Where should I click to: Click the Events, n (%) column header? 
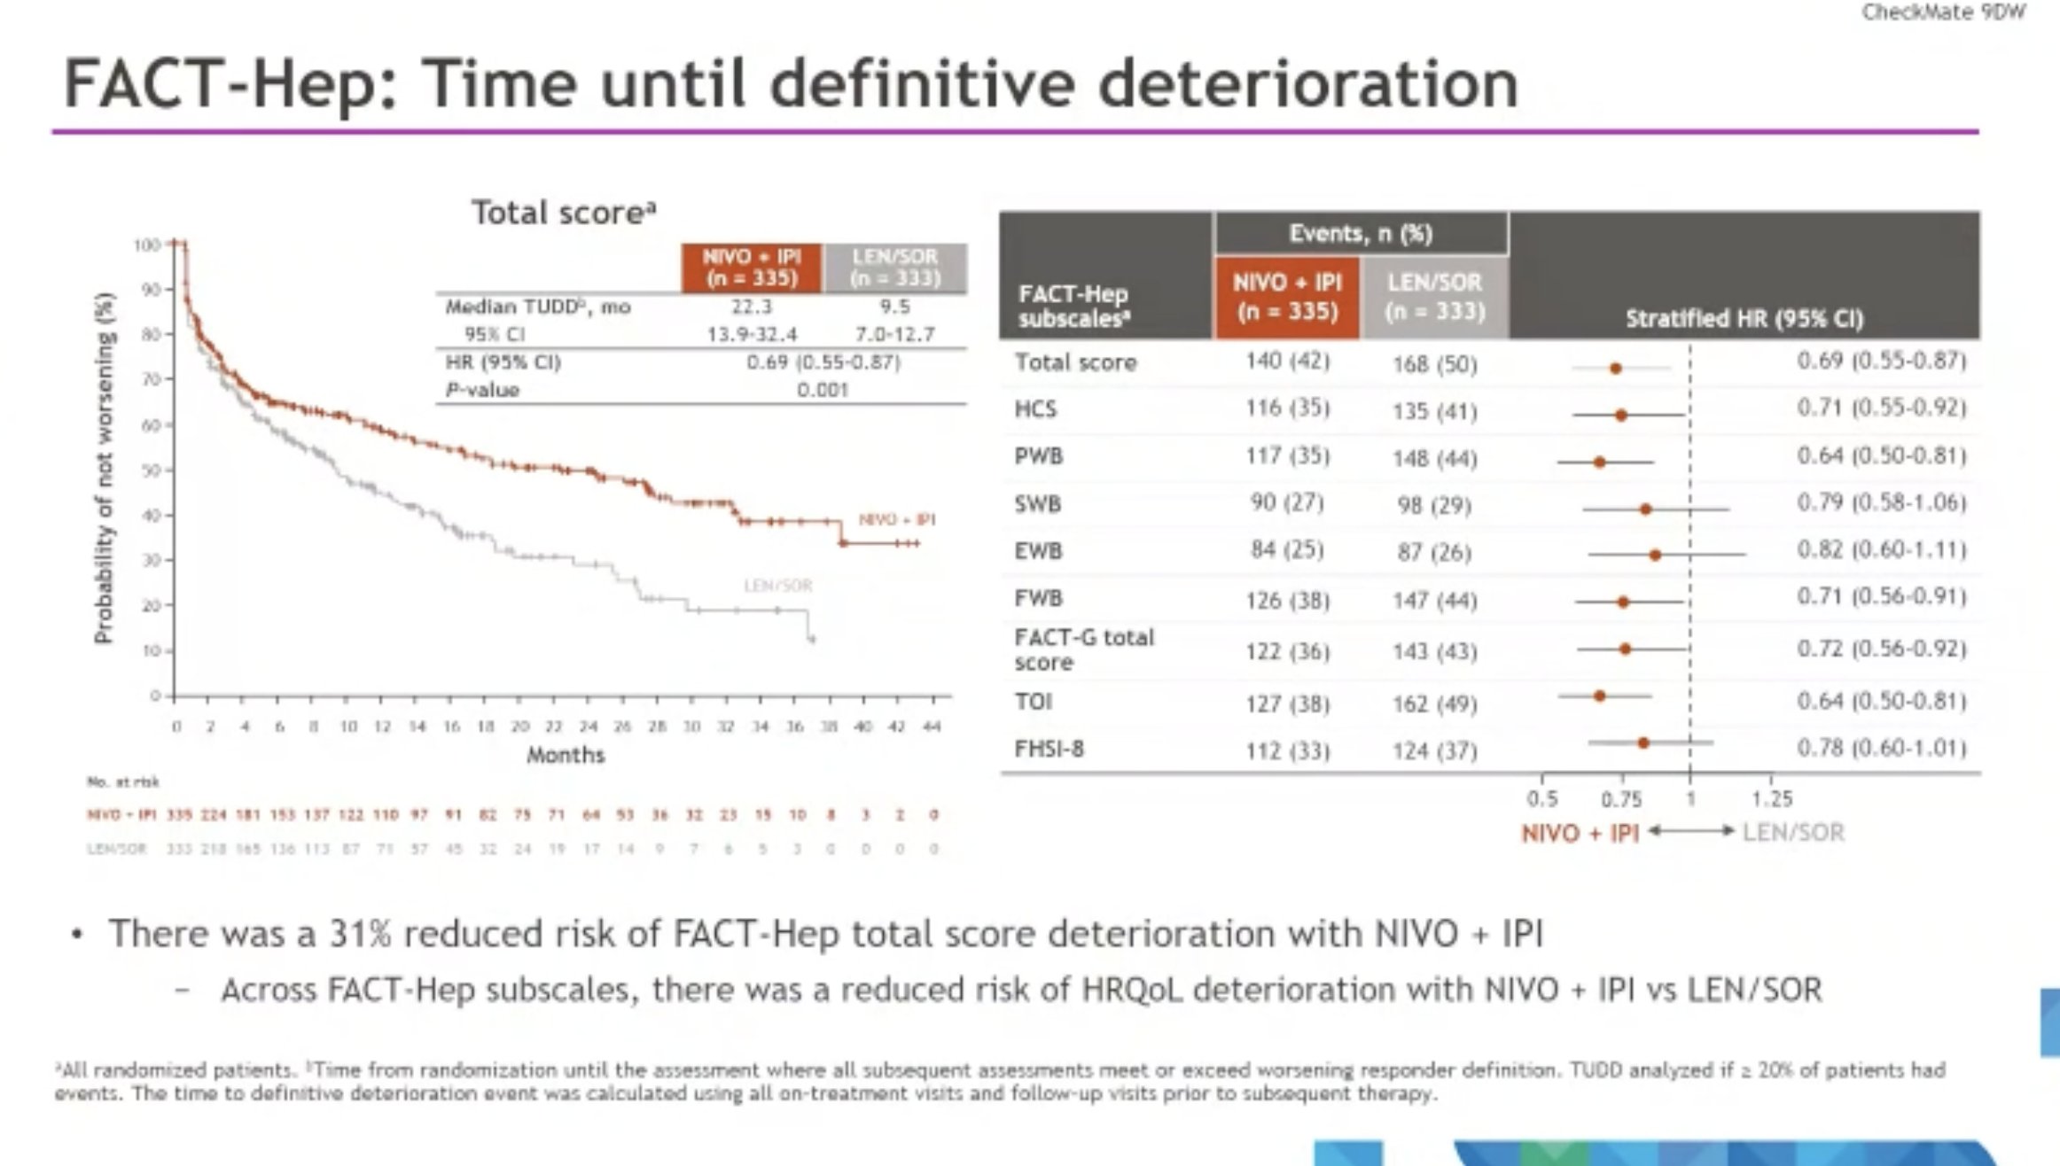pyautogui.click(x=1361, y=234)
